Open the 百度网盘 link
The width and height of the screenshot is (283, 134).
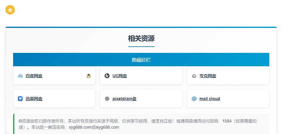34,76
